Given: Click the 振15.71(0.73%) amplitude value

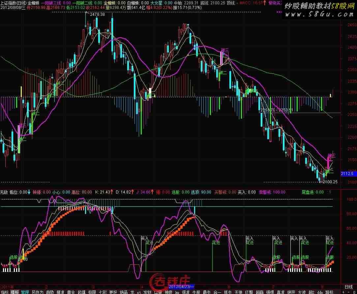Looking at the screenshot, I should coord(187,8).
